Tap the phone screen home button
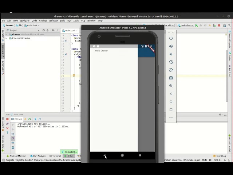Viewport: 233px width, 175px height. click(122, 155)
